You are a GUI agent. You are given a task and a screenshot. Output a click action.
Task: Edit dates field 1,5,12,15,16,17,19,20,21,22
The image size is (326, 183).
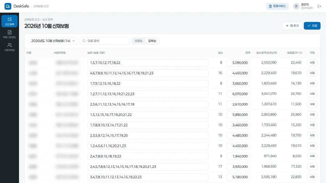pyautogui.click(x=148, y=115)
